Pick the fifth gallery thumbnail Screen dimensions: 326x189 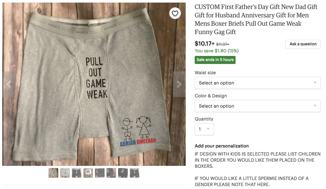pyautogui.click(x=100, y=173)
